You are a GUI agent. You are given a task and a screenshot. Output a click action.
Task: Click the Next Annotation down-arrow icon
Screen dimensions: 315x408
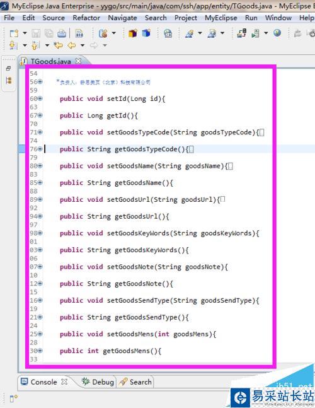13,45
